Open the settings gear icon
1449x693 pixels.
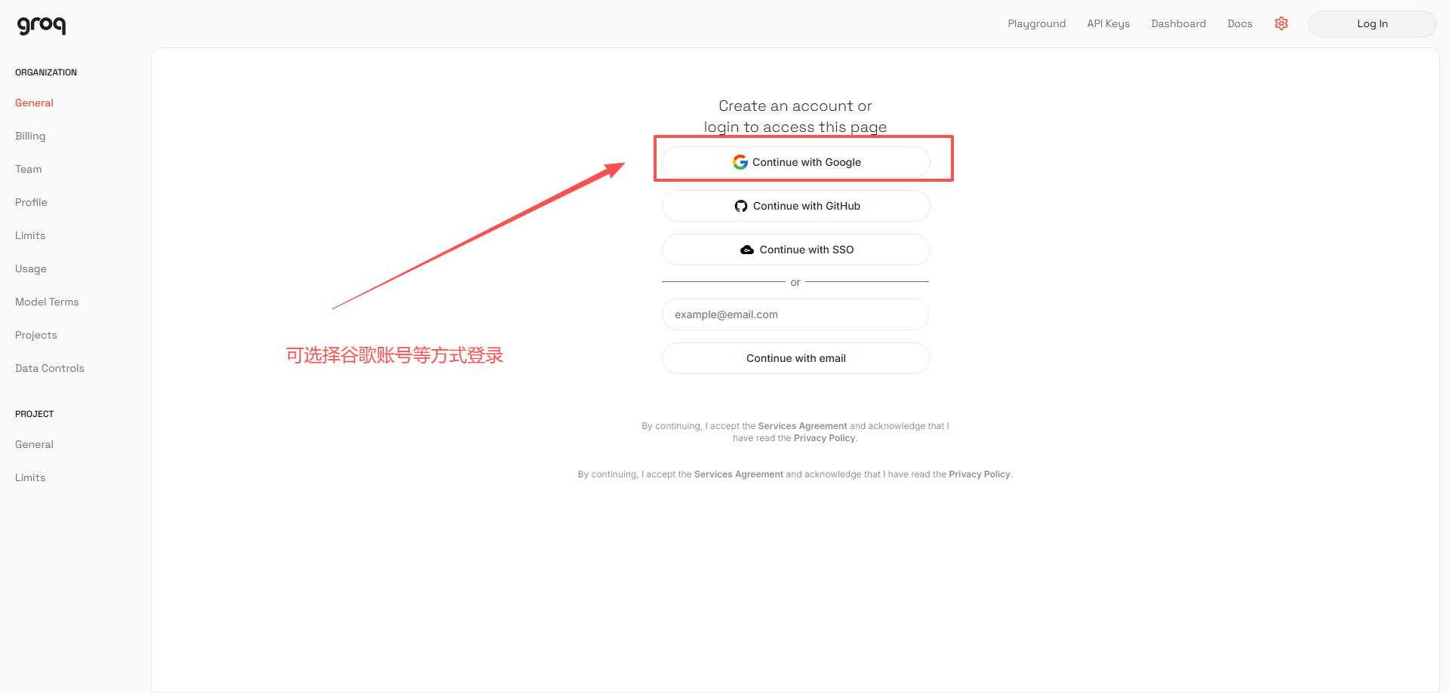[1281, 23]
